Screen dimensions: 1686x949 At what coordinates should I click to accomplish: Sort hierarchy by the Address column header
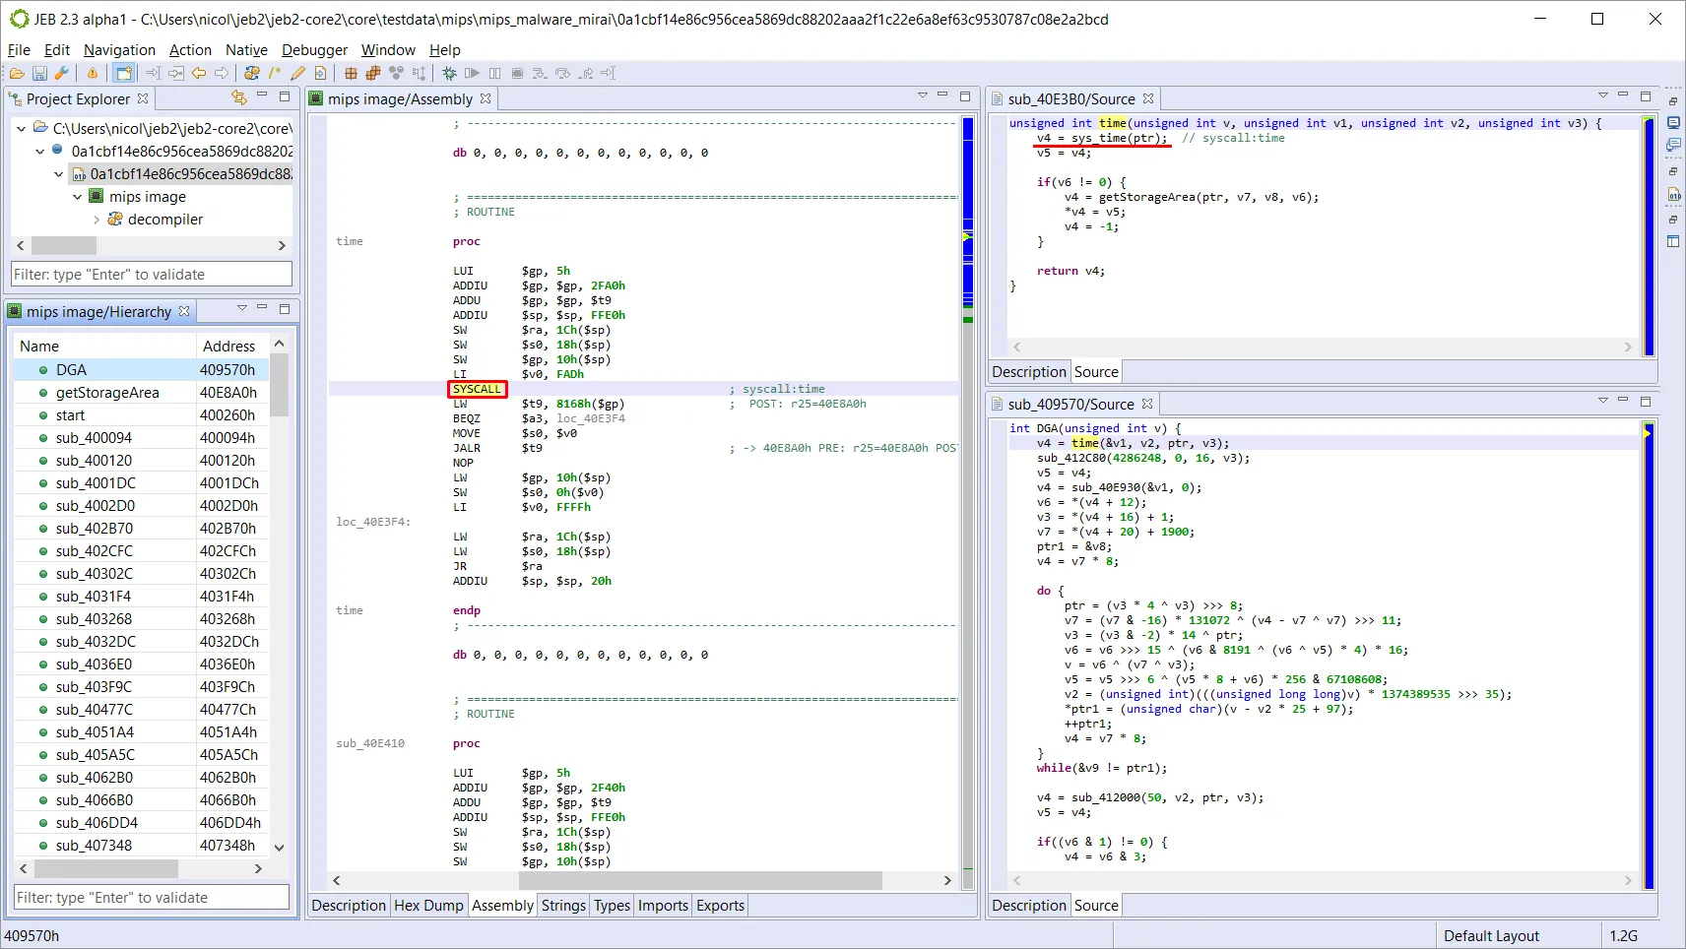tap(231, 347)
